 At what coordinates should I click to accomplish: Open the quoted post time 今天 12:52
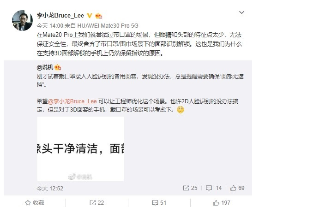[50, 188]
